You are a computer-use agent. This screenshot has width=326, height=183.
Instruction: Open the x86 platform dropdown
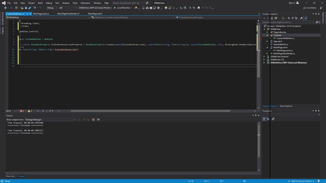click(x=68, y=8)
